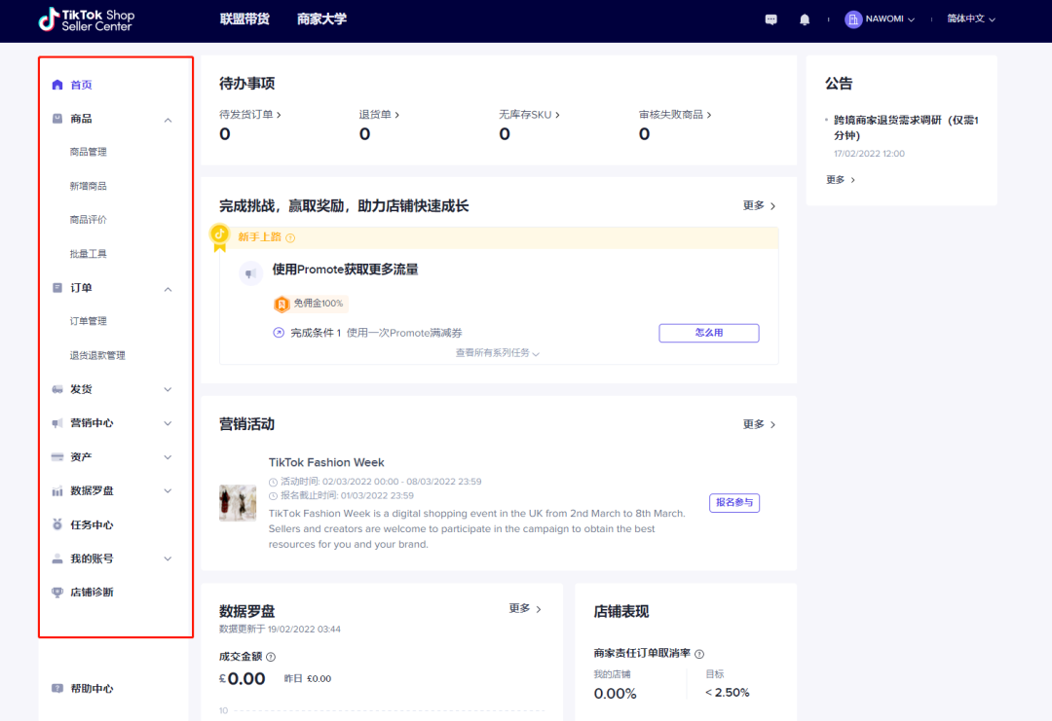
Task: Open 新增商品 in the sidebar
Action: (88, 186)
